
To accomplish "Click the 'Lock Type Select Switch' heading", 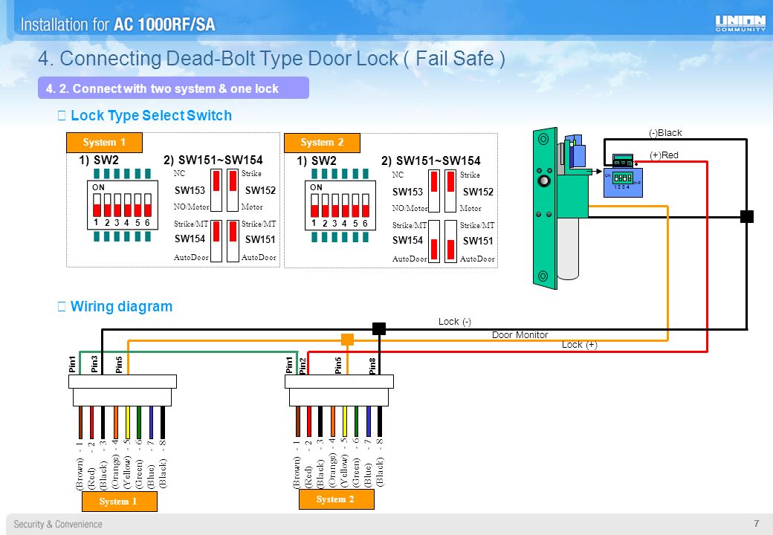I will pyautogui.click(x=152, y=116).
